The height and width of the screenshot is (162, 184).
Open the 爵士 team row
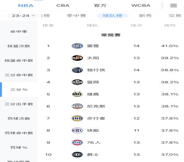(111, 155)
